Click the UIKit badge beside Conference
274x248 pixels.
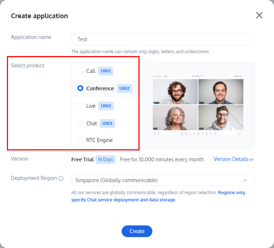coord(125,88)
